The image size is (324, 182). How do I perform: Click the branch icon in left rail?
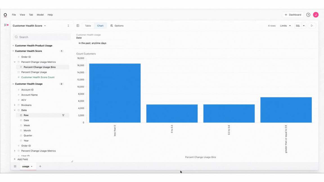pos(5,25)
